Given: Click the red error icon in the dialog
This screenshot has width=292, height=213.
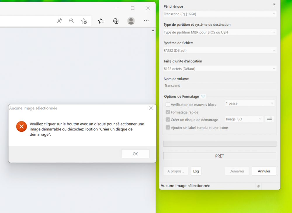Looking at the screenshot, I should coord(21,126).
